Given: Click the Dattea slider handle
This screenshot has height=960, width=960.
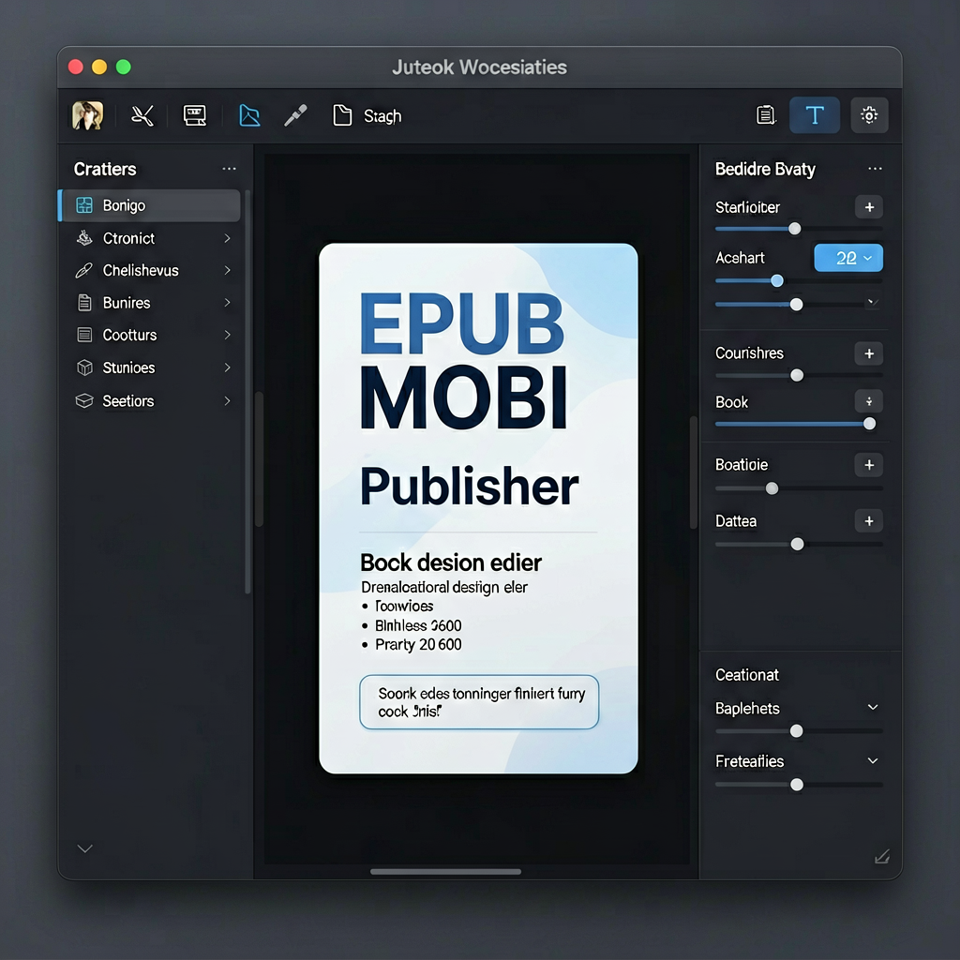Looking at the screenshot, I should pyautogui.click(x=797, y=544).
